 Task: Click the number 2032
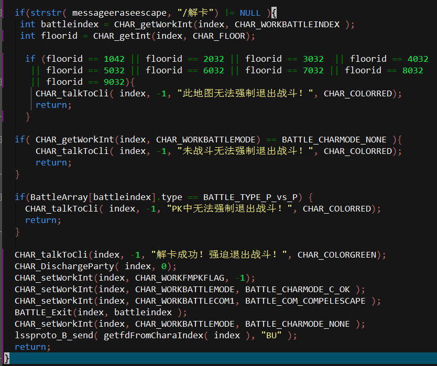point(214,59)
